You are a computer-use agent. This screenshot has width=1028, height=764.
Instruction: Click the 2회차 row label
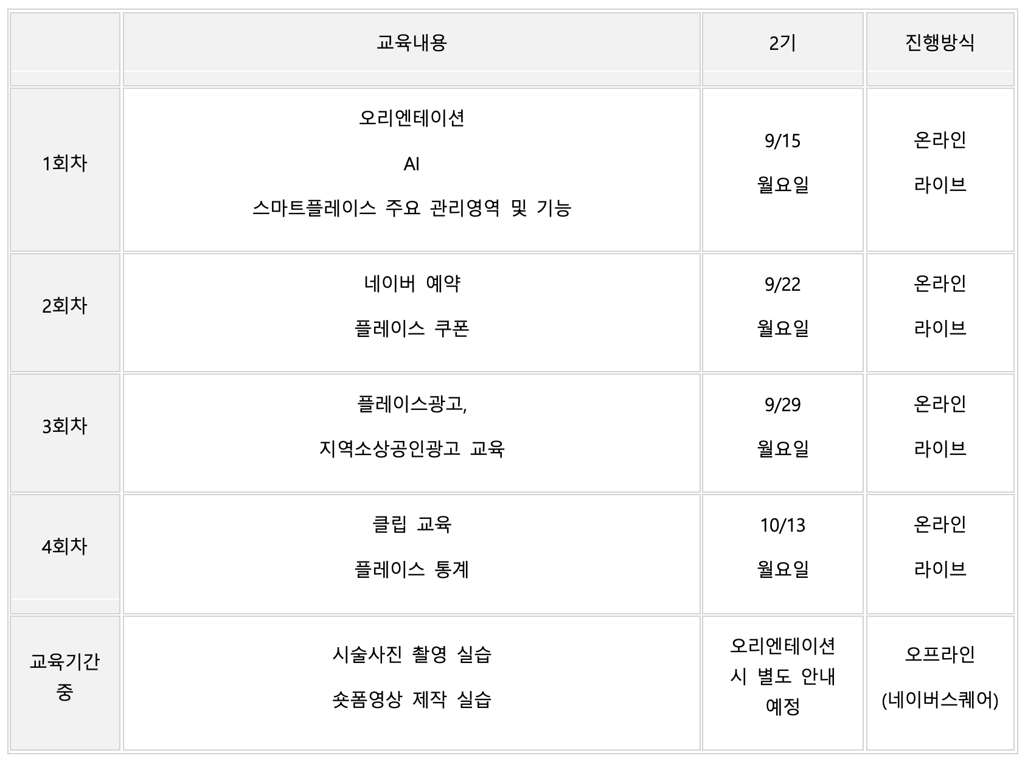(x=64, y=305)
